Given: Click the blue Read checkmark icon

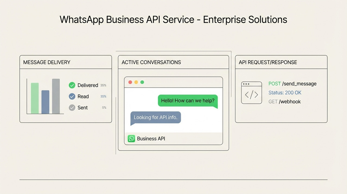Looking at the screenshot, I should (x=72, y=96).
